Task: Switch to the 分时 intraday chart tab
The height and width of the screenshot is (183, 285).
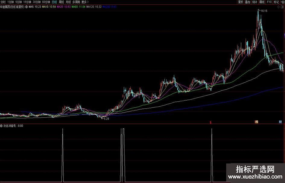Action: click(x=3, y=2)
